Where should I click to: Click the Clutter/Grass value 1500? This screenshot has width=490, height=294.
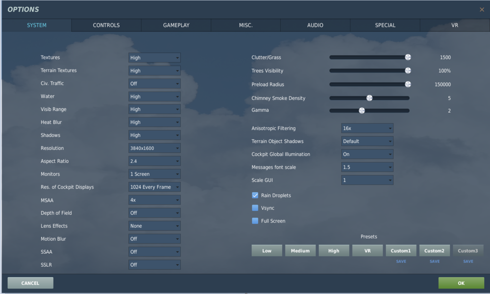[x=445, y=57]
